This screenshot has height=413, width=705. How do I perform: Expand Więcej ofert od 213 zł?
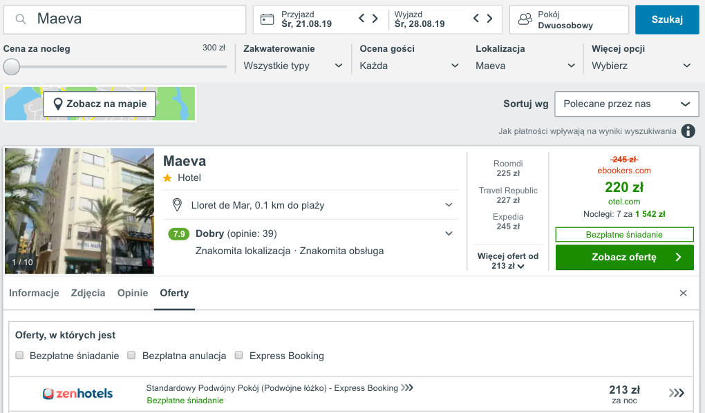(x=508, y=260)
